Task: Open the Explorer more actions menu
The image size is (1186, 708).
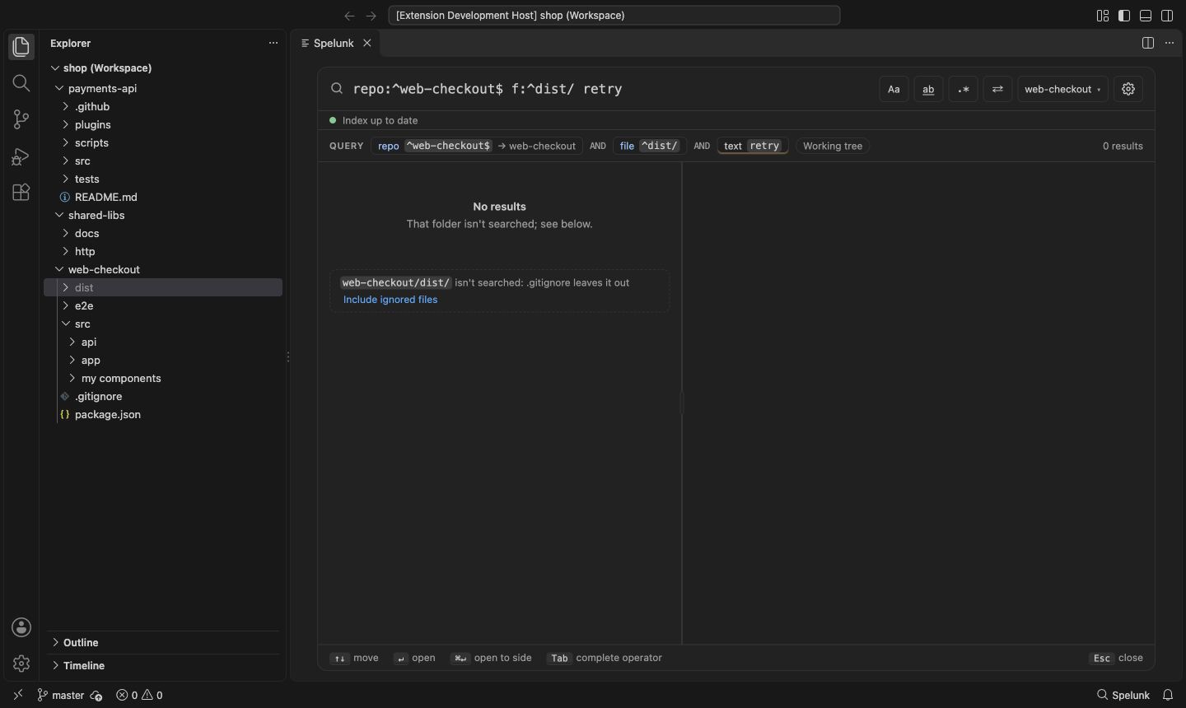Action: coord(273,43)
